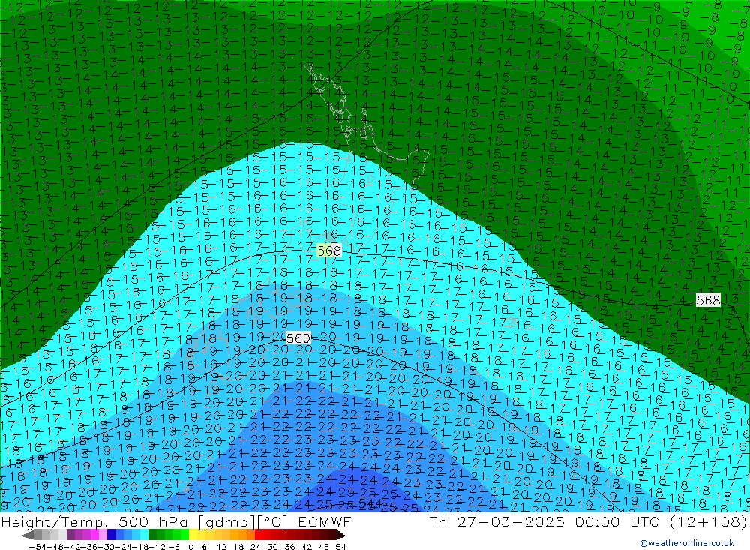Click the 54 value at scale's right end
The image size is (750, 550).
click(x=340, y=547)
